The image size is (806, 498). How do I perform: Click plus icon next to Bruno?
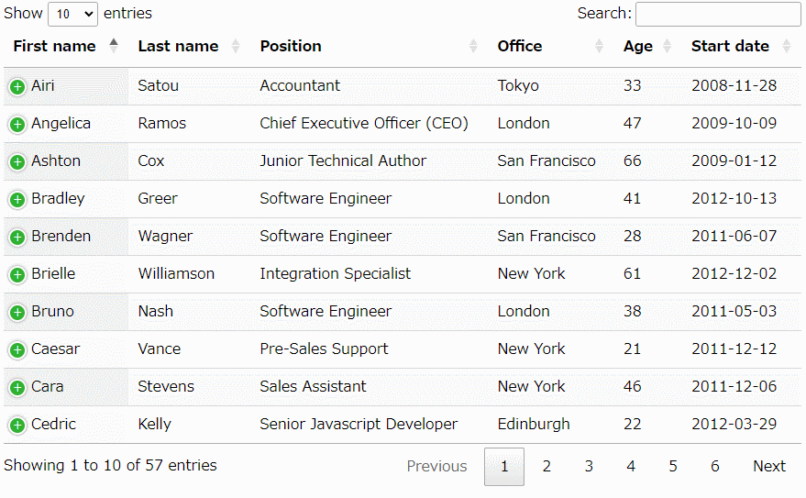point(17,313)
